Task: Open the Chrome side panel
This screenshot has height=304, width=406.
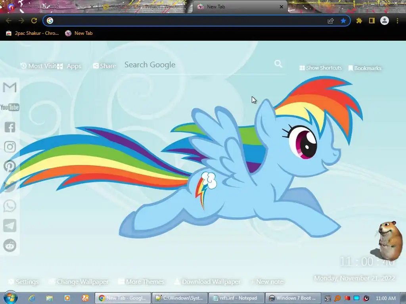Action: pyautogui.click(x=372, y=21)
